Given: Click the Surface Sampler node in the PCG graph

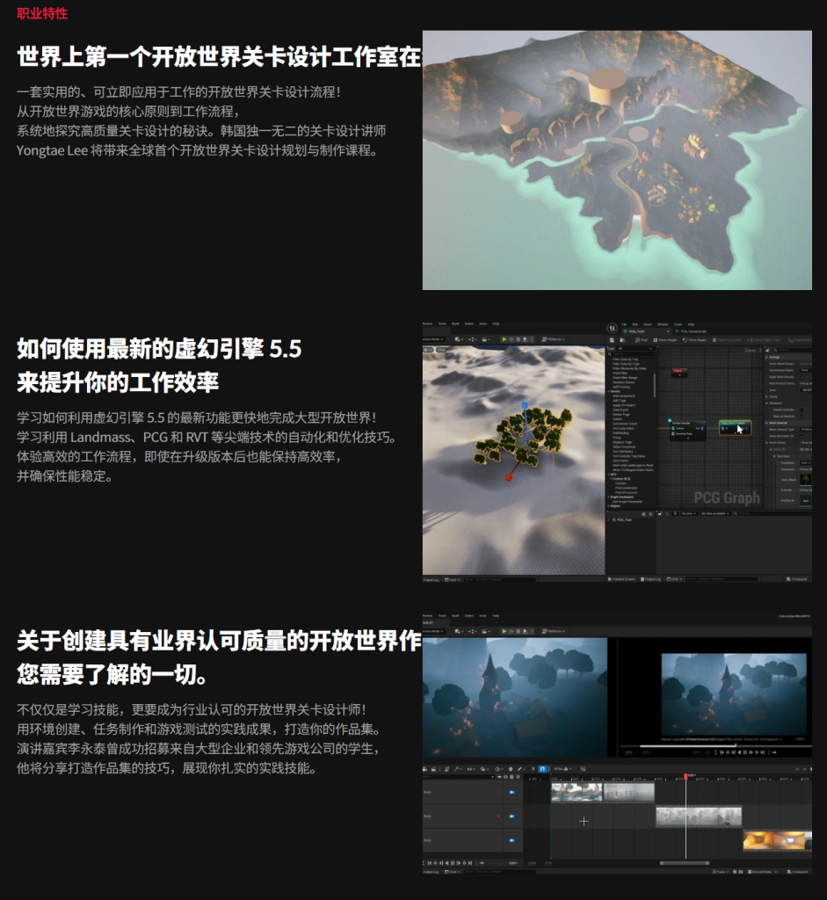Looking at the screenshot, I should click(686, 424).
